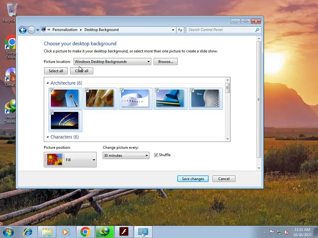Click the Desktop Background breadcrumb
The width and height of the screenshot is (318, 238).
click(102, 30)
